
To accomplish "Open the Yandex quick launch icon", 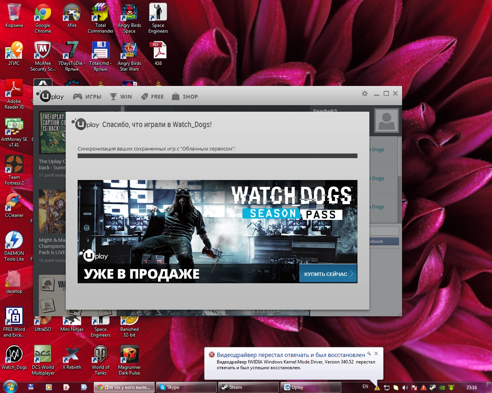I will tap(66, 387).
